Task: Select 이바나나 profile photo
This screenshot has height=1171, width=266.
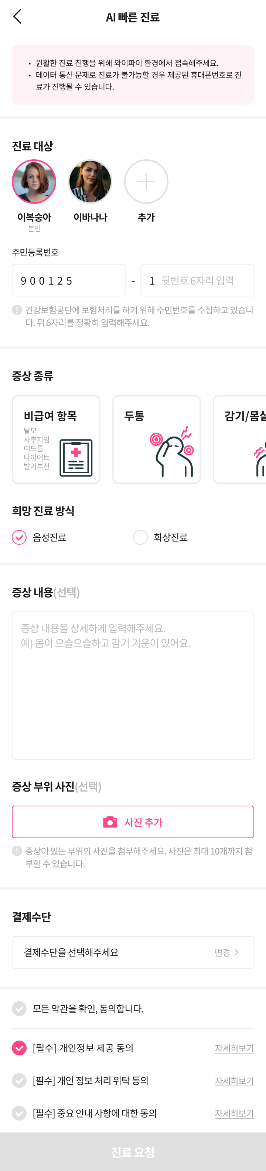Action: 90,181
